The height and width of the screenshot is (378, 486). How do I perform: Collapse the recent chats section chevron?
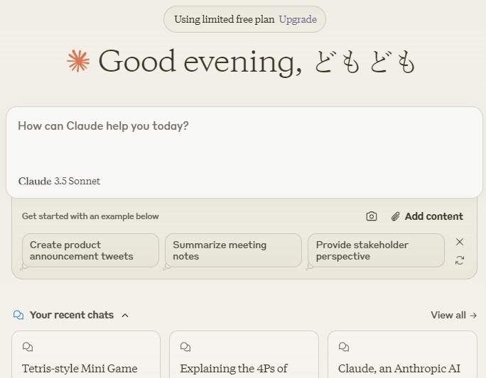point(125,315)
